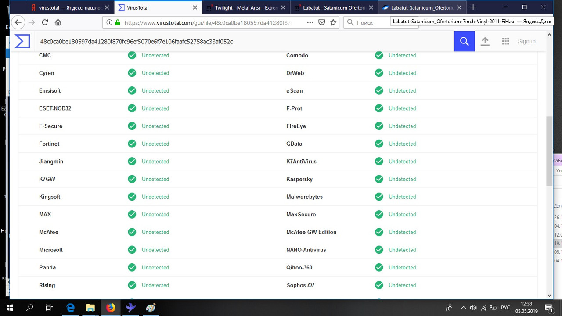Click the upload file icon
Screen dimensions: 562x316
485,41
